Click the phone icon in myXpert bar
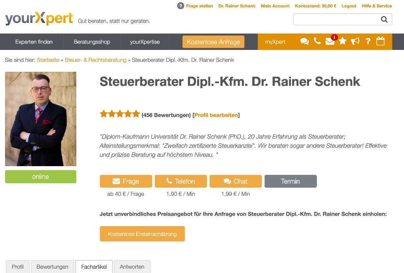This screenshot has height=273, width=404. (x=317, y=41)
